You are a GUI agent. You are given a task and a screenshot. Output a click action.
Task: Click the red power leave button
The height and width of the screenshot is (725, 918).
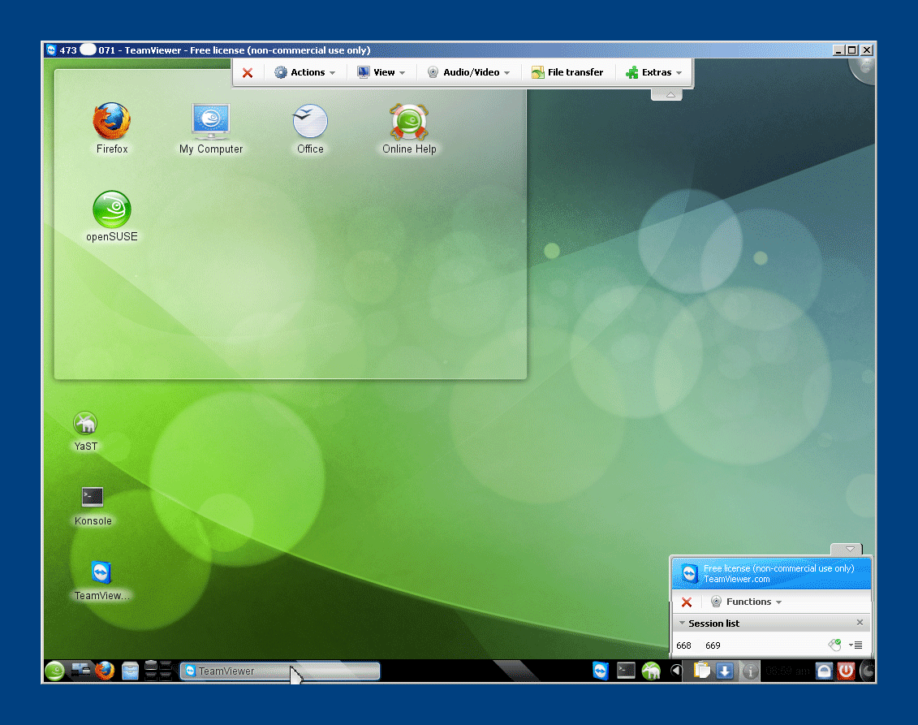[846, 671]
